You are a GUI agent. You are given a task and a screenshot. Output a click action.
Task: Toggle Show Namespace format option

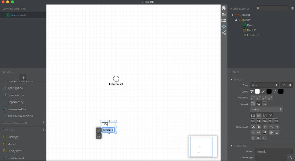pyautogui.click(x=259, y=115)
